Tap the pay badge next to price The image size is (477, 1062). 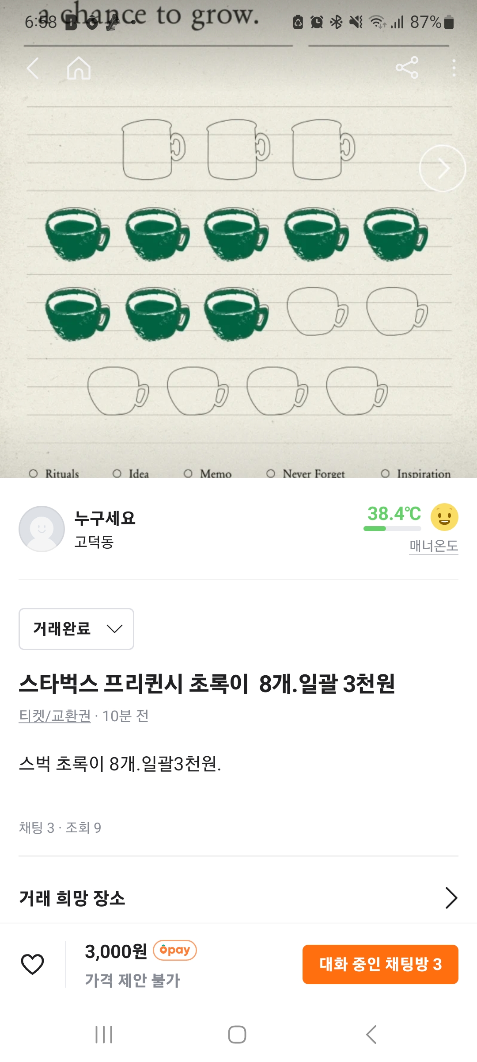coord(175,950)
